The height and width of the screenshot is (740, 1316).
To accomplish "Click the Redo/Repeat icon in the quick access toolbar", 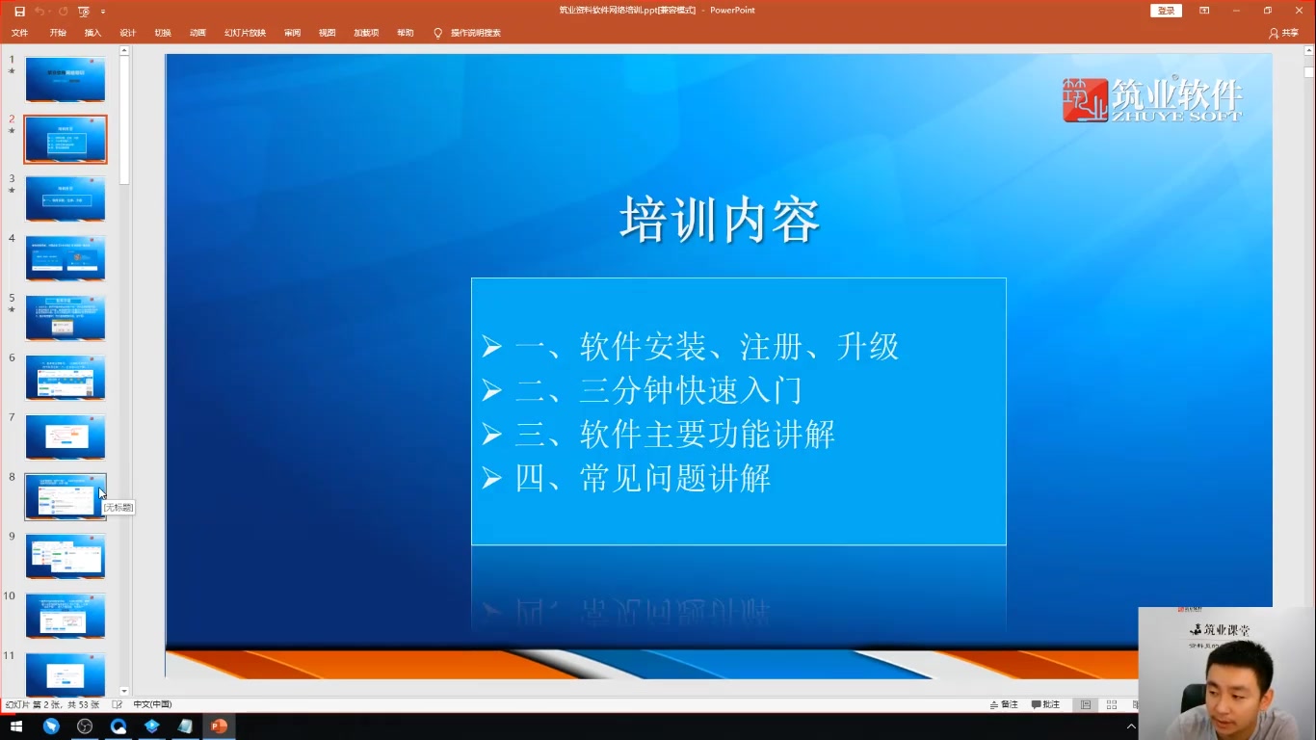I will (x=64, y=11).
